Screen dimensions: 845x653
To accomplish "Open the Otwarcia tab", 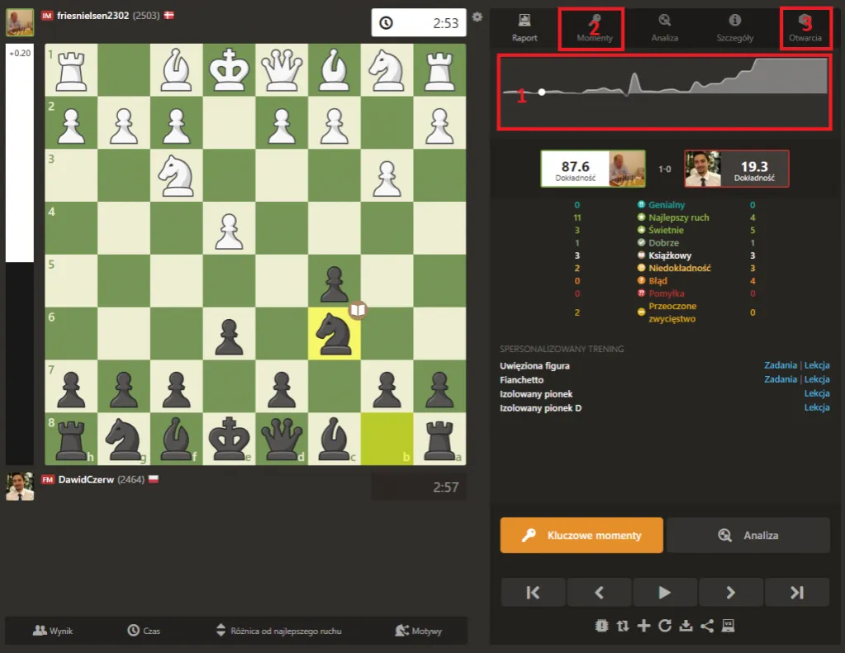I will pos(805,28).
